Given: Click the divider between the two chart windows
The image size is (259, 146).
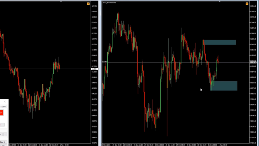Looking at the screenshot, I should 100,73.
